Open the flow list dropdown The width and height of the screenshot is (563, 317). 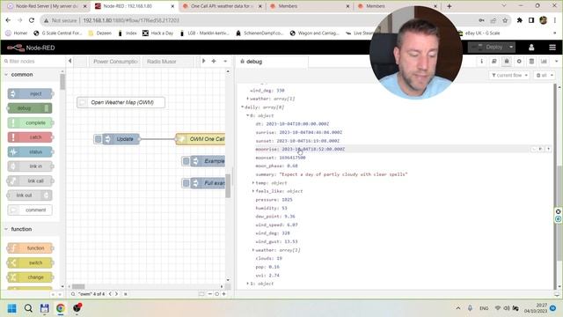point(225,61)
